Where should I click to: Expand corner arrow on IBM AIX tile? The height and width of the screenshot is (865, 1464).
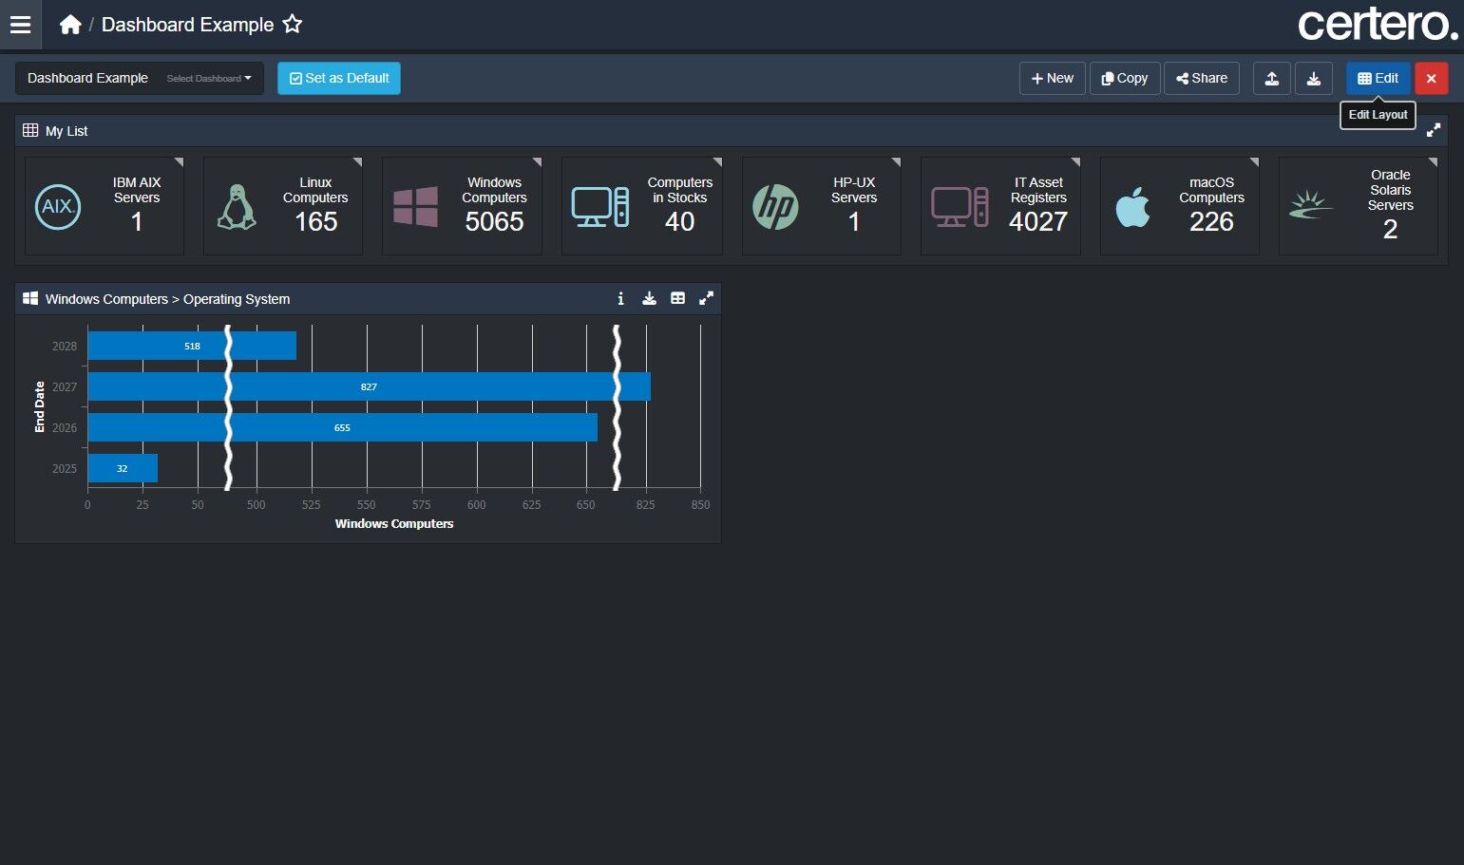[x=178, y=162]
